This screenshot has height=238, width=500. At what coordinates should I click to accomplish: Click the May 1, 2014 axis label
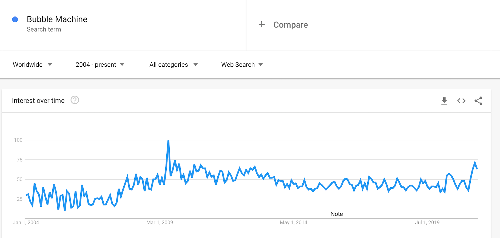pyautogui.click(x=293, y=222)
